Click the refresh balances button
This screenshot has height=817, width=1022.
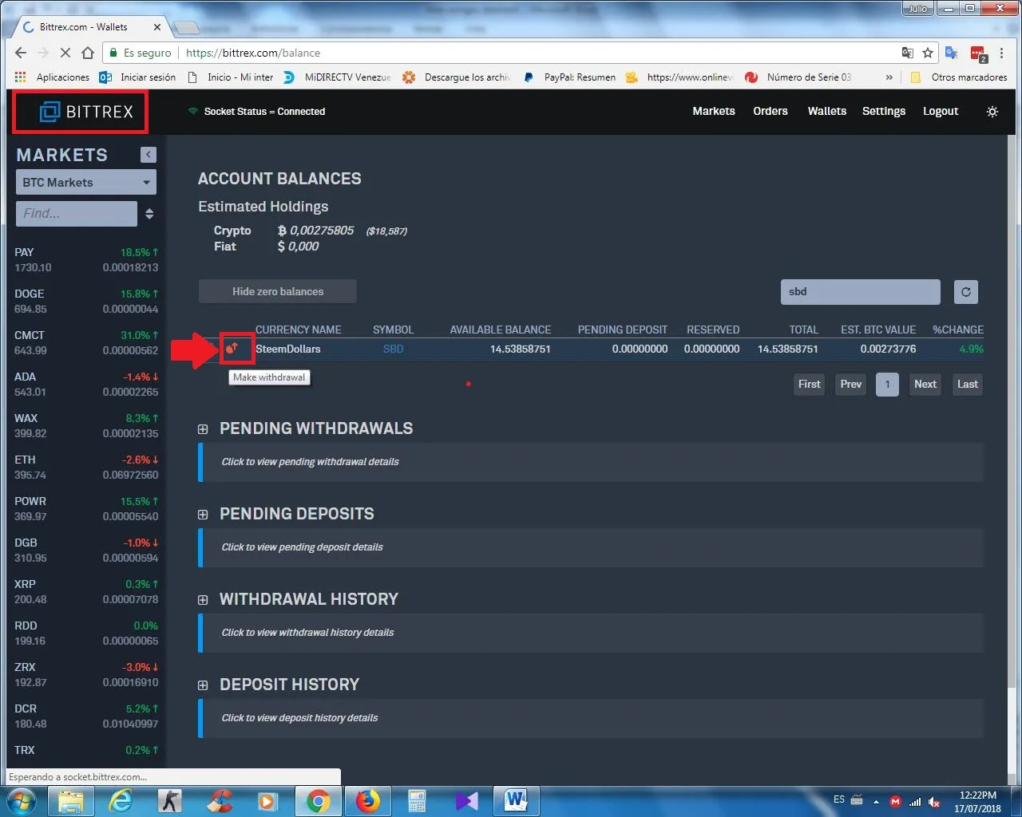point(965,292)
